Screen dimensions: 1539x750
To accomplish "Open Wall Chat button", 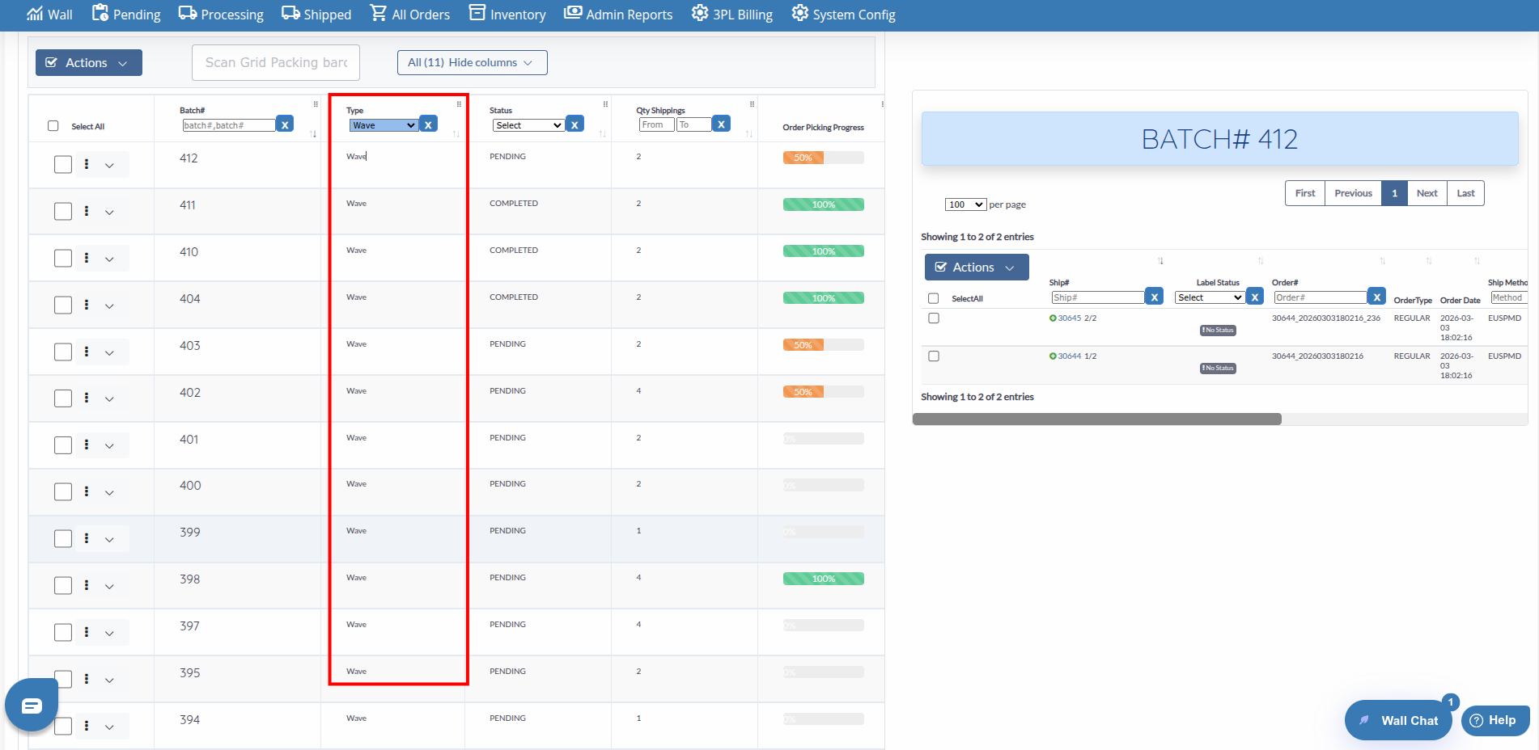I will pyautogui.click(x=1397, y=720).
